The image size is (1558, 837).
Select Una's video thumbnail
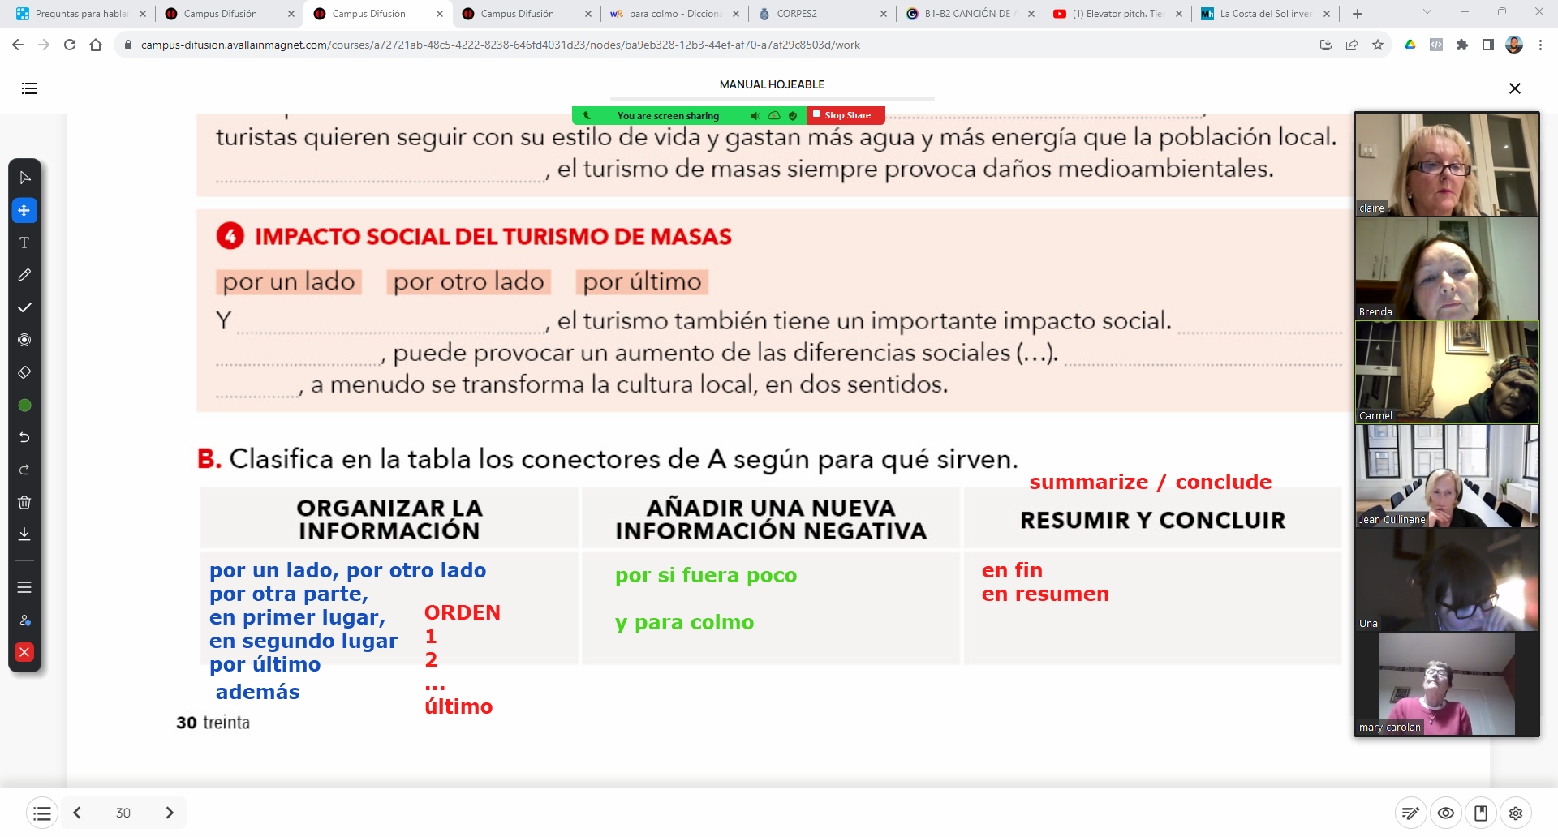tap(1447, 579)
